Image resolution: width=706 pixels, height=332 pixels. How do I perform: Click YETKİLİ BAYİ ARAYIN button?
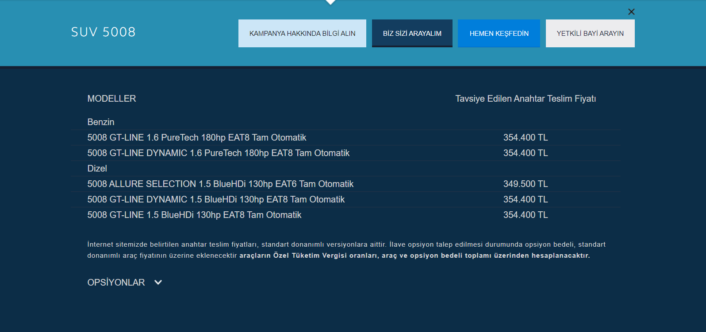click(590, 33)
